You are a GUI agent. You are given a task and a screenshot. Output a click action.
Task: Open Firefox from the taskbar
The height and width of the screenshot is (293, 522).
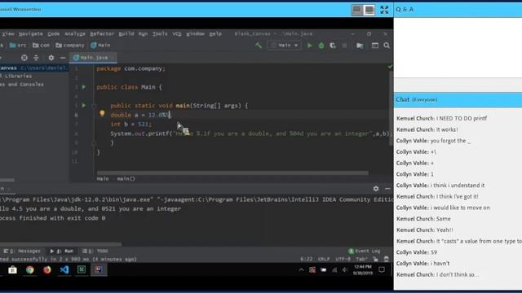point(47,269)
